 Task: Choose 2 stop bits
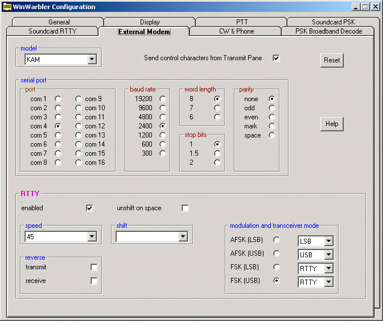pyautogui.click(x=217, y=162)
